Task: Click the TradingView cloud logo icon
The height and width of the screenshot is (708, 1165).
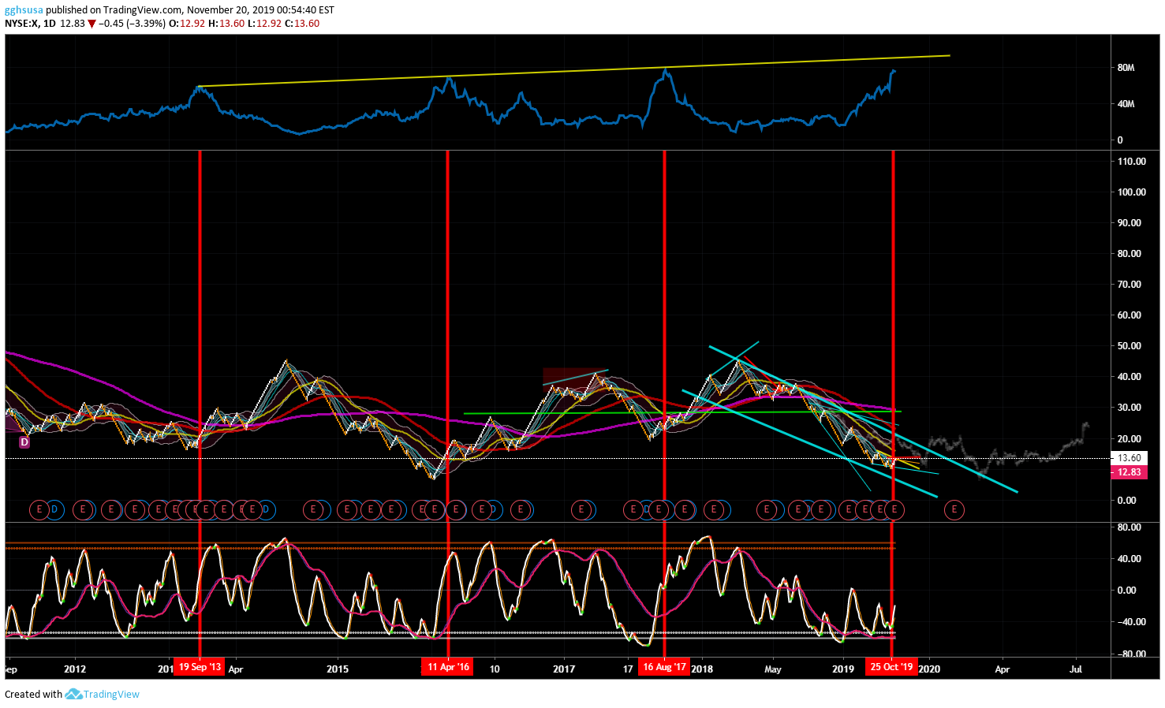Action: tap(73, 695)
